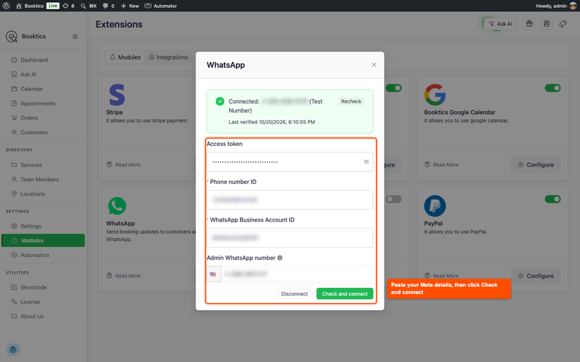Click Recheck in the connection status
The image size is (580, 362).
pyautogui.click(x=351, y=101)
